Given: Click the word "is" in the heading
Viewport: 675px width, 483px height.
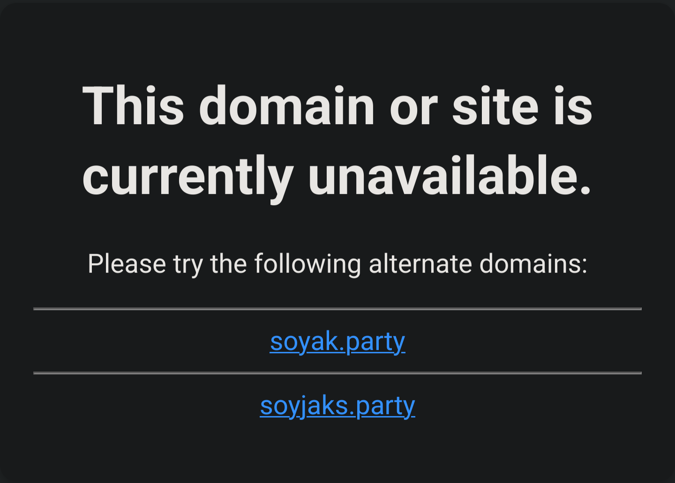Looking at the screenshot, I should pyautogui.click(x=573, y=107).
